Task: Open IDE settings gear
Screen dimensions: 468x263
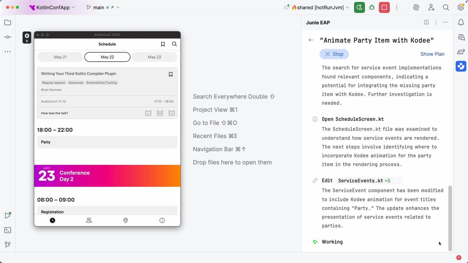Action: pos(461,7)
